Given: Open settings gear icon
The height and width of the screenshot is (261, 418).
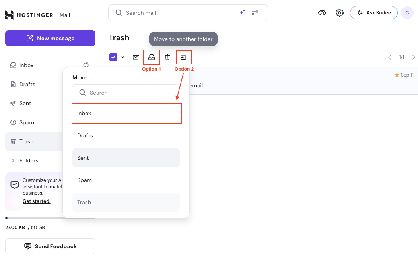Looking at the screenshot, I should click(x=339, y=13).
